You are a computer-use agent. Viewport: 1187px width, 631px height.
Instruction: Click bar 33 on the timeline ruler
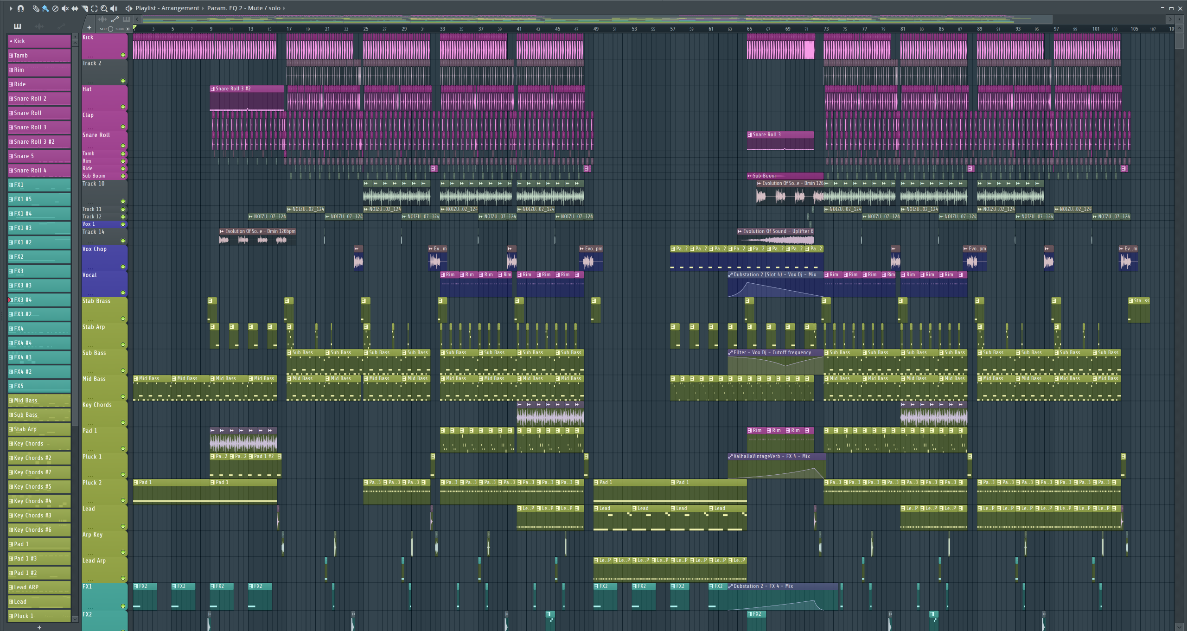[442, 29]
